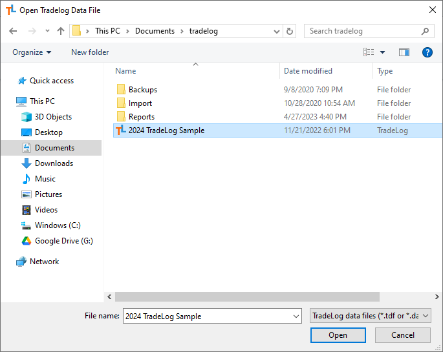Click the Open button
443x352 pixels.
click(x=338, y=335)
